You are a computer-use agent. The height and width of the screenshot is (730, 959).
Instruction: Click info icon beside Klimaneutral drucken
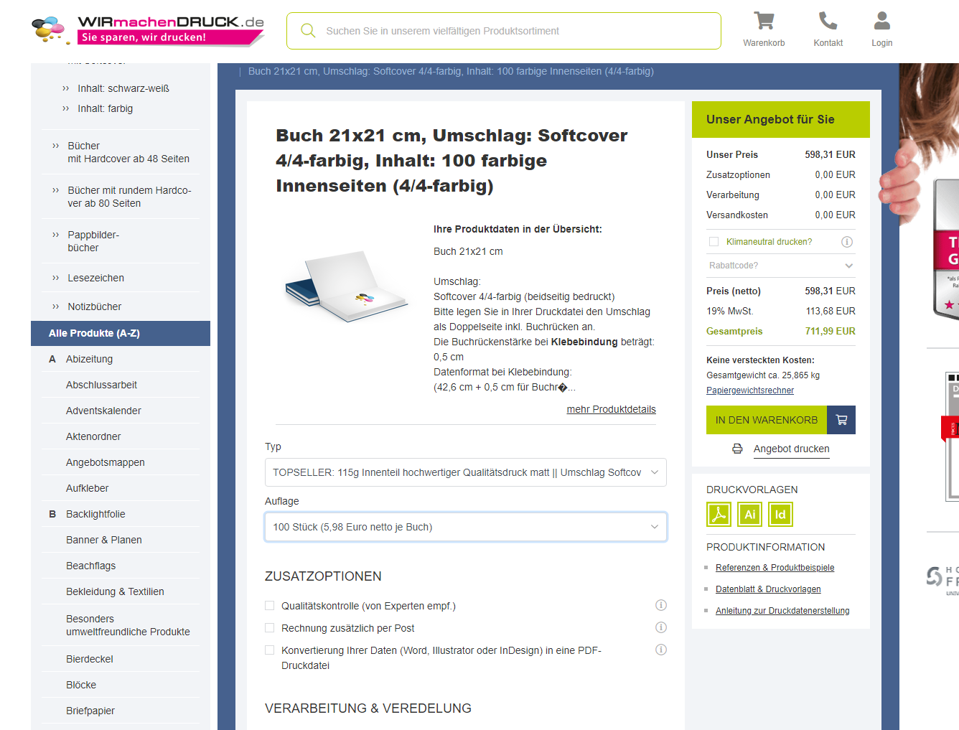coord(847,242)
